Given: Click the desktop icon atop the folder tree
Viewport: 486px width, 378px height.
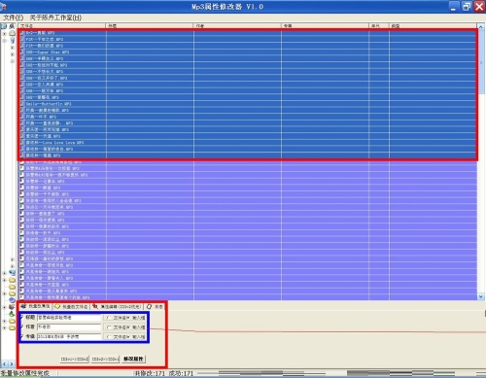Looking at the screenshot, I should [x=4, y=26].
